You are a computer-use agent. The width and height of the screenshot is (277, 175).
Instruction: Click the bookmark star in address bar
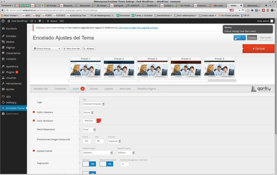(236, 10)
